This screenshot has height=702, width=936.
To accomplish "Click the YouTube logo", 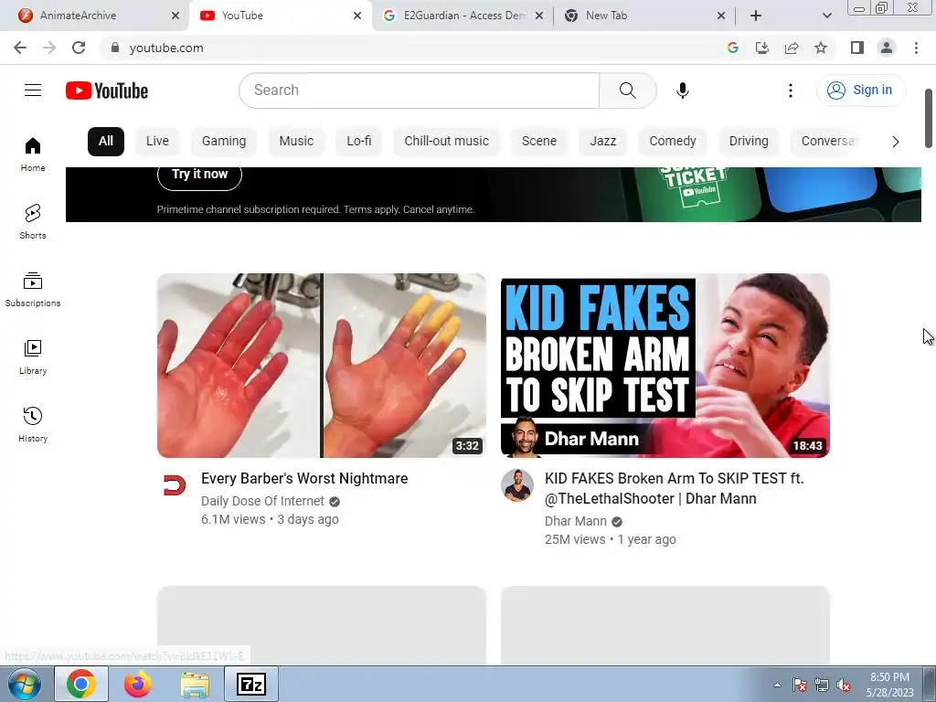I will pyautogui.click(x=107, y=90).
